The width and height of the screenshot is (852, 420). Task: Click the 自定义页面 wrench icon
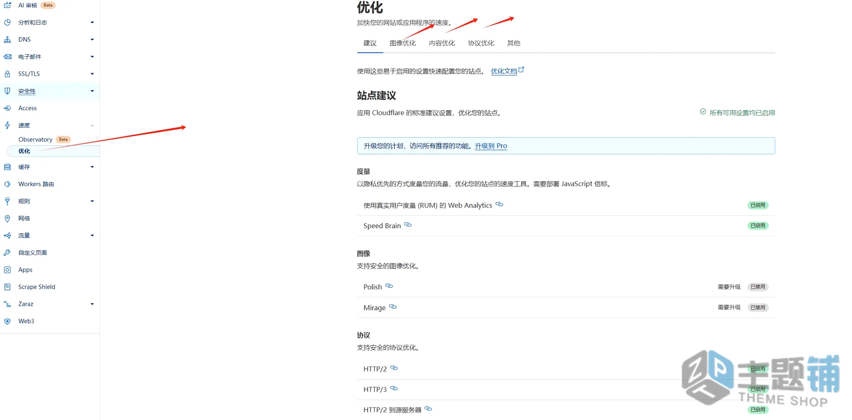(x=7, y=253)
